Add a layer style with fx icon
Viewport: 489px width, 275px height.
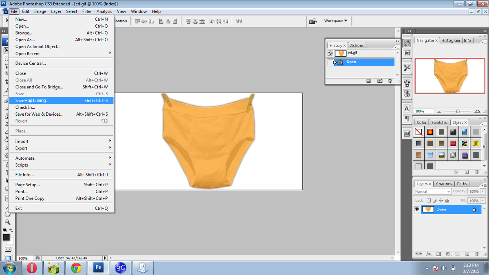point(429,254)
